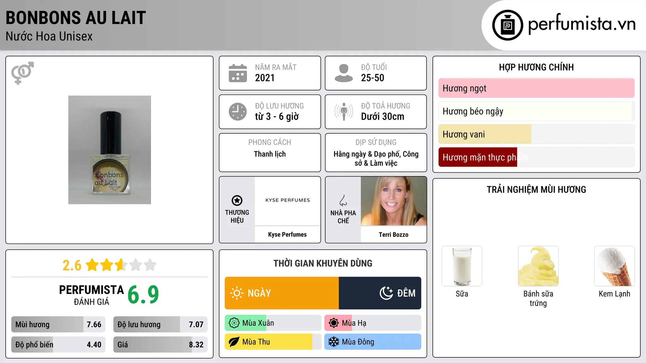Click the Mùa Xuân season bar
Screen dimensions: 646x363
coord(273,323)
